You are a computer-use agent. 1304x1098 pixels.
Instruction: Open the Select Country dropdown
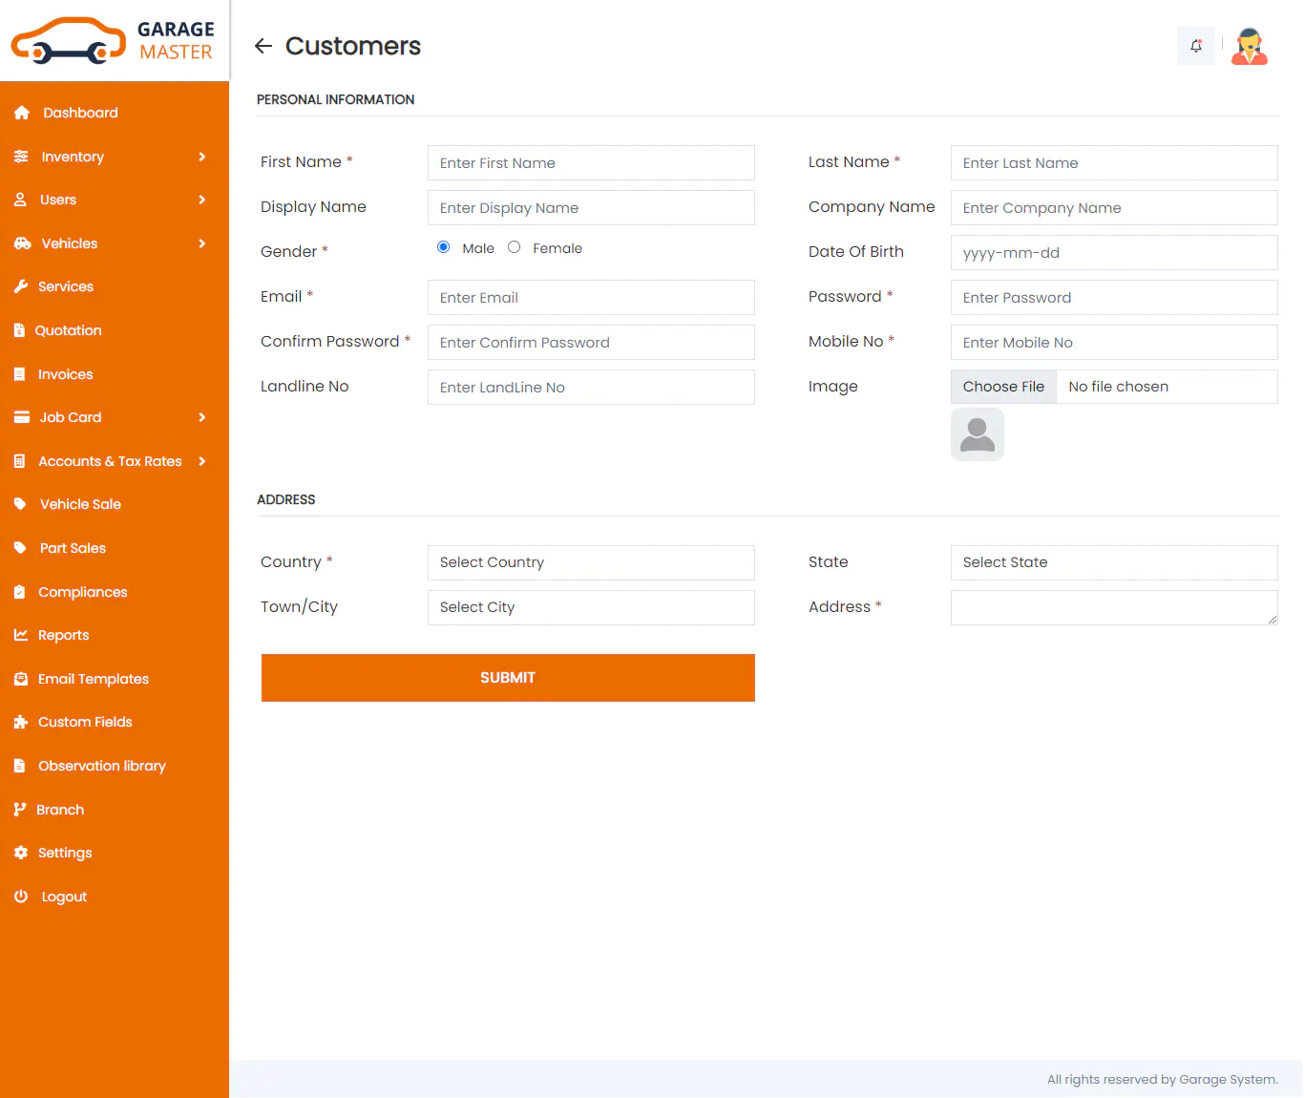pyautogui.click(x=591, y=562)
